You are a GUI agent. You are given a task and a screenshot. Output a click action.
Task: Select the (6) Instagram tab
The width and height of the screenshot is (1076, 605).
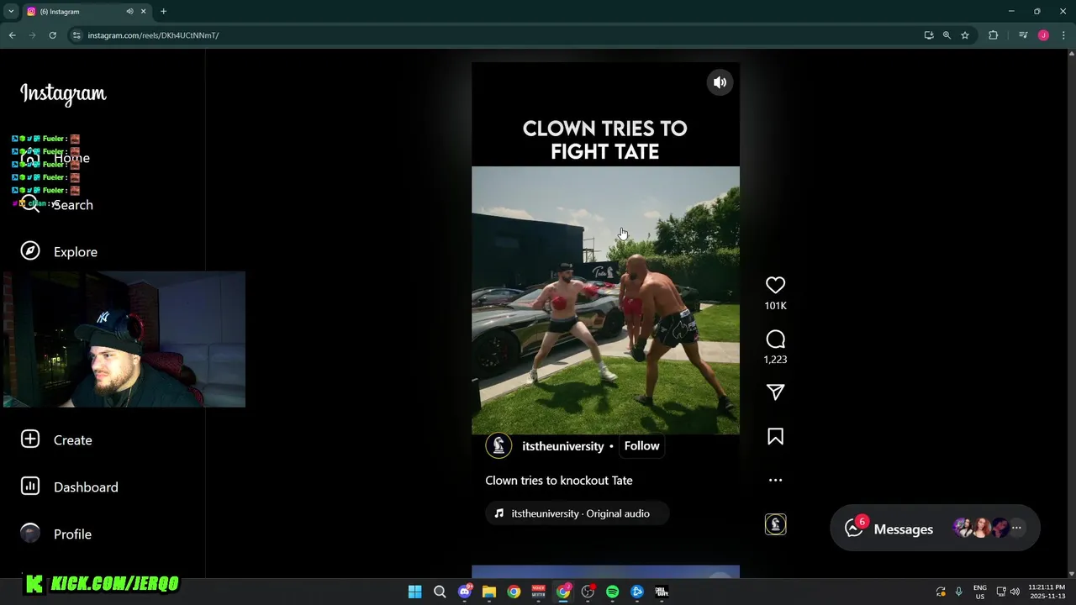pyautogui.click(x=87, y=11)
